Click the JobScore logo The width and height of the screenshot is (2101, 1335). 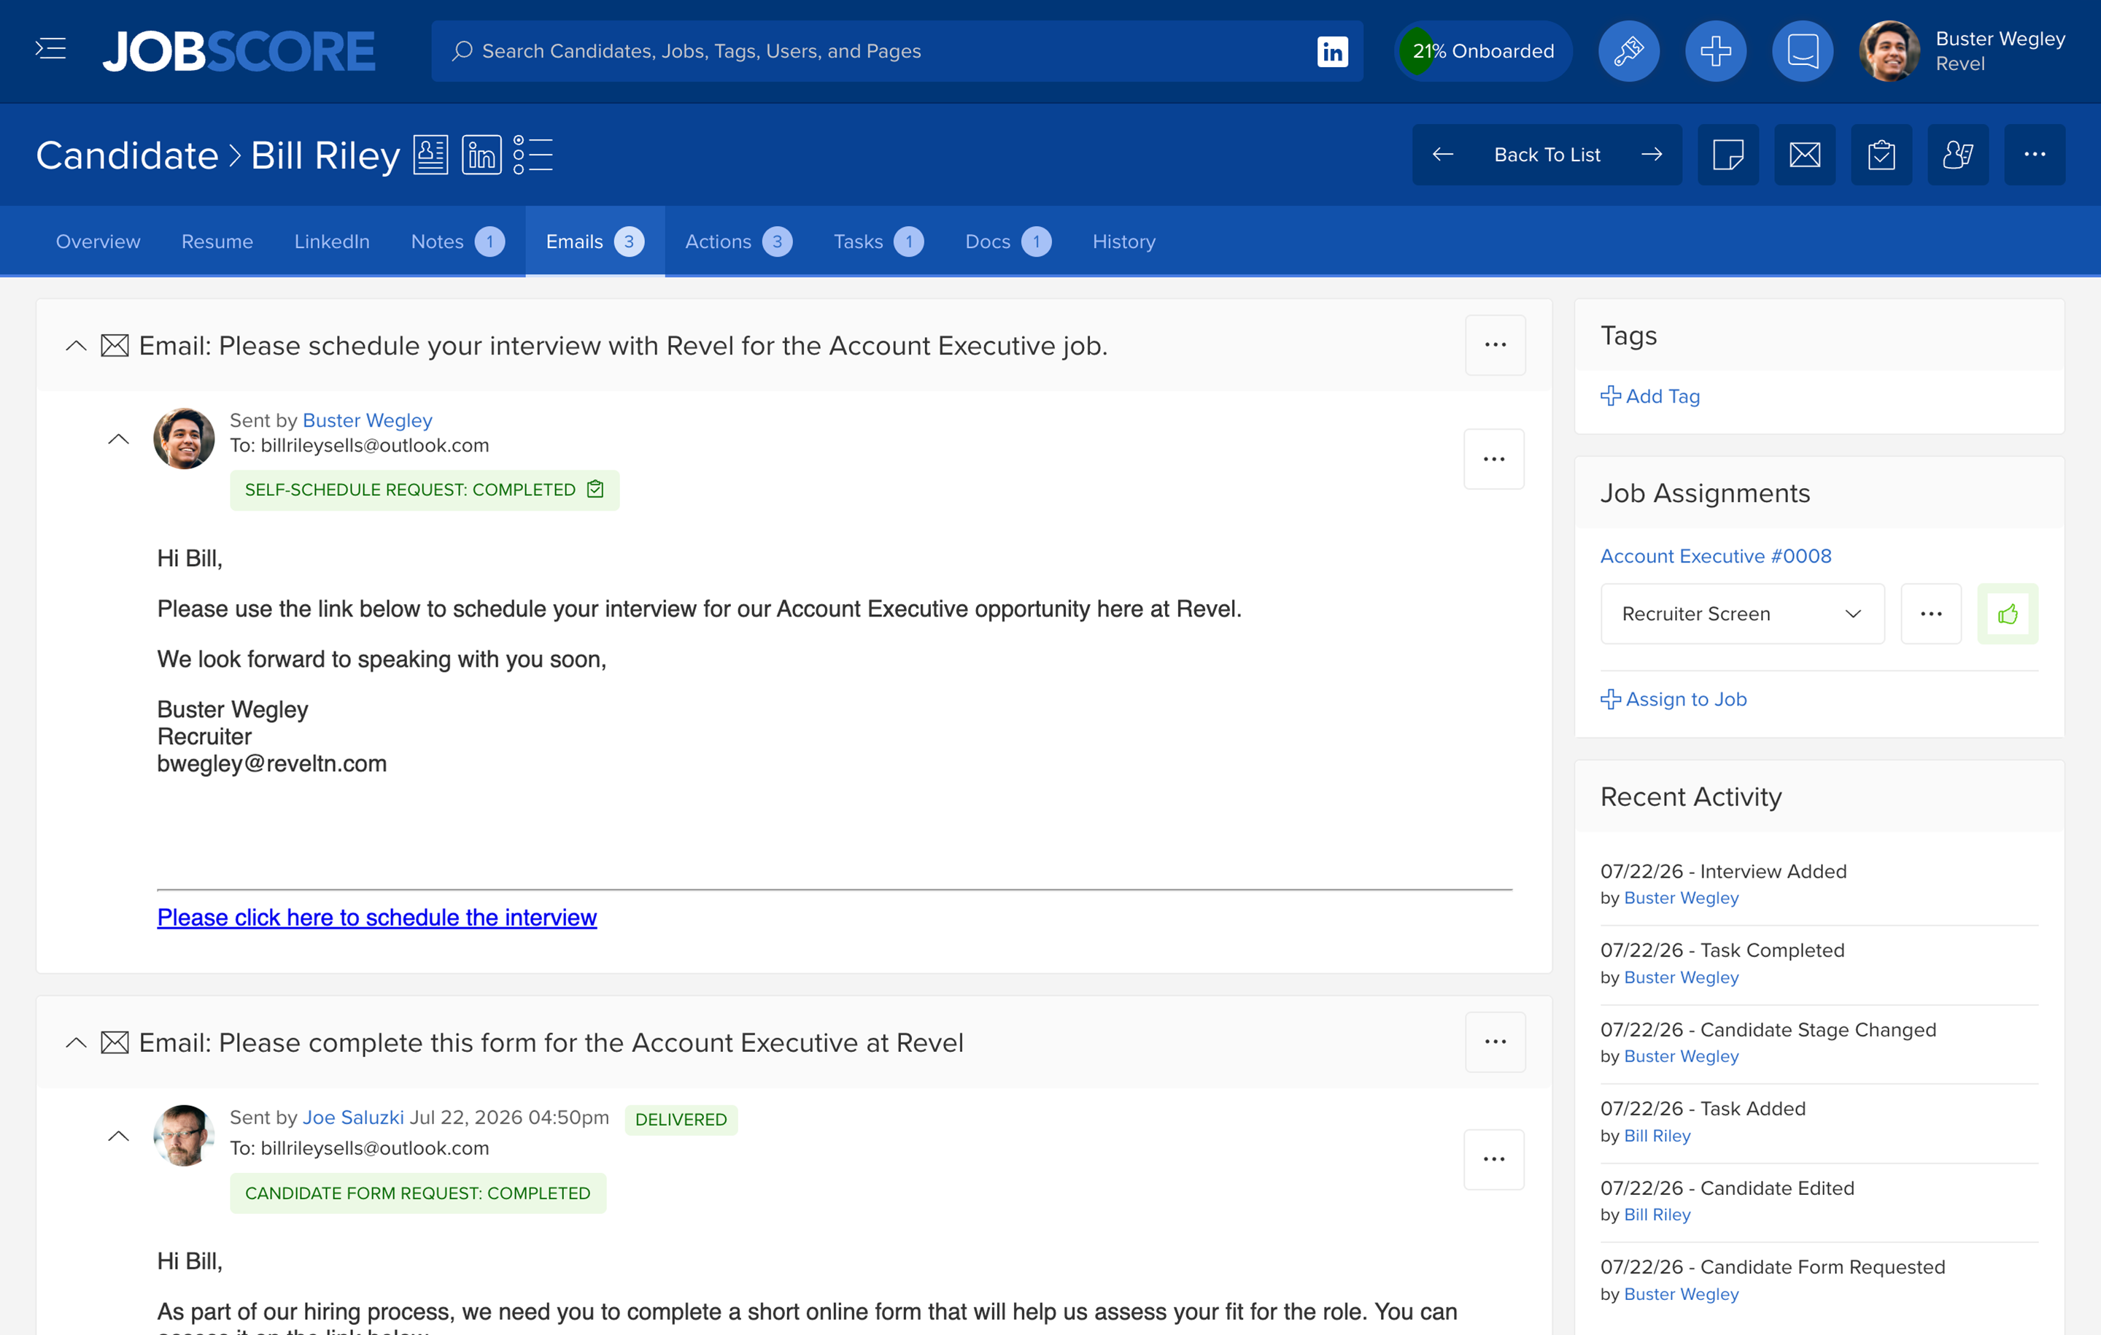(239, 50)
